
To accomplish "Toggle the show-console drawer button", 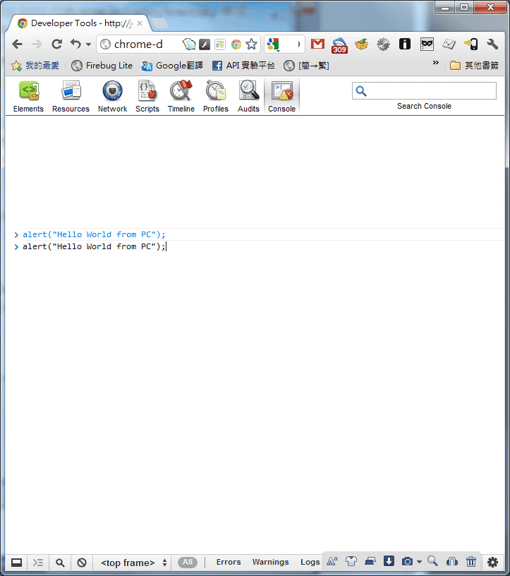I will click(x=38, y=563).
